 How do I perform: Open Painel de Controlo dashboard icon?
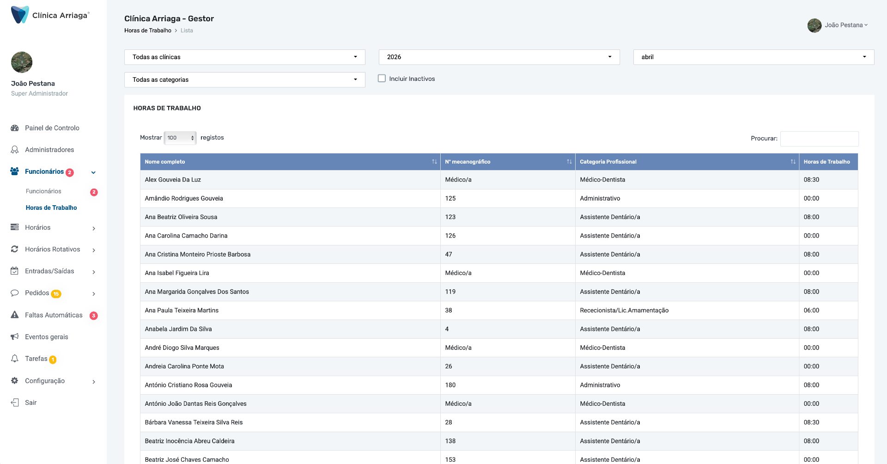tap(15, 128)
